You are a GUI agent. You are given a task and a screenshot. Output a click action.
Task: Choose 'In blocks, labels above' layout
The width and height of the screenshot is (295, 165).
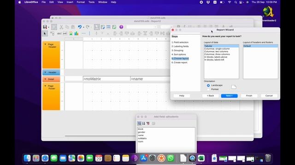[216, 57]
